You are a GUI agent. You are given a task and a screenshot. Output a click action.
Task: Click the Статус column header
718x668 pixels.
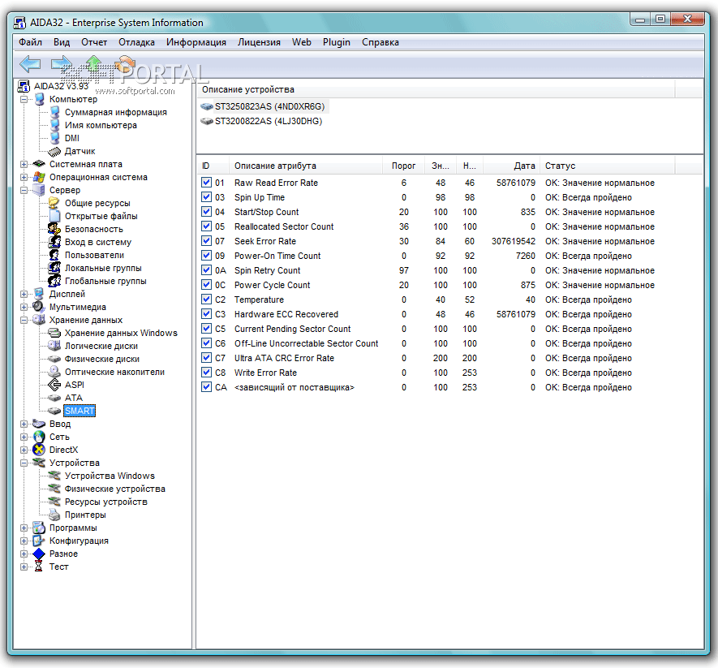coord(607,166)
